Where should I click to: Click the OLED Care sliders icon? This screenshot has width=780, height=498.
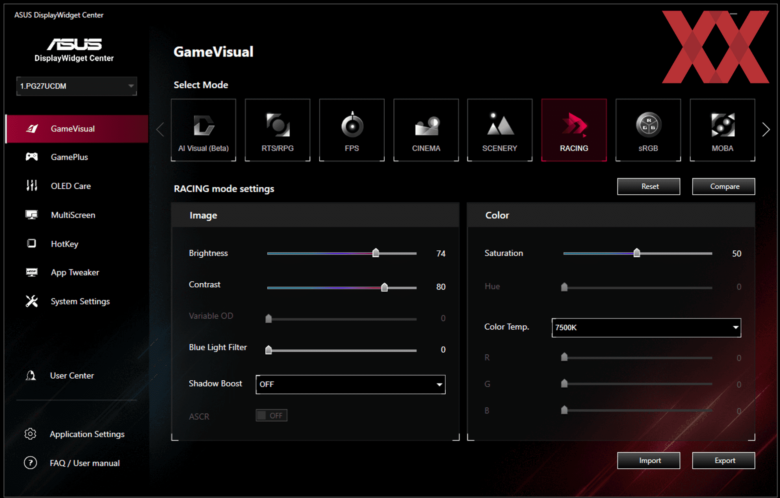(32, 185)
